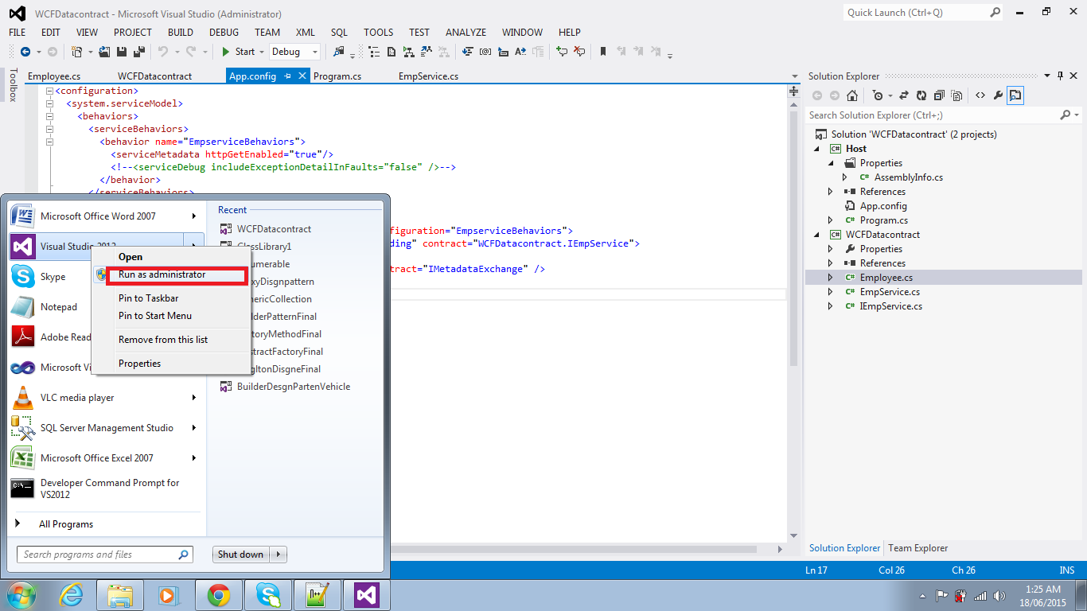Open the Shut down options arrow
Screen dimensions: 1087x611
pos(279,555)
